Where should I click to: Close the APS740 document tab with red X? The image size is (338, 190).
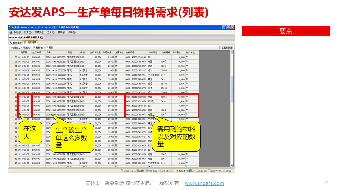42,38
